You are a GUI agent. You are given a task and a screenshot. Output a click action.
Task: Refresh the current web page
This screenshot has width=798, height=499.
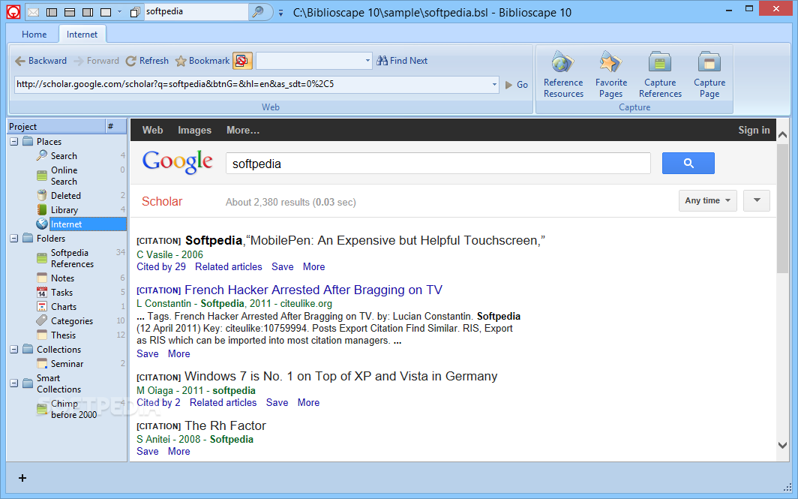147,61
